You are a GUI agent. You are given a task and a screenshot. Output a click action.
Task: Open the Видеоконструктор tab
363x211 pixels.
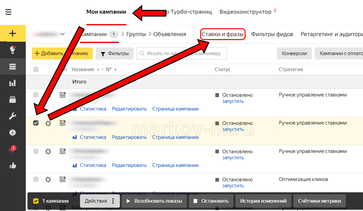pos(245,12)
